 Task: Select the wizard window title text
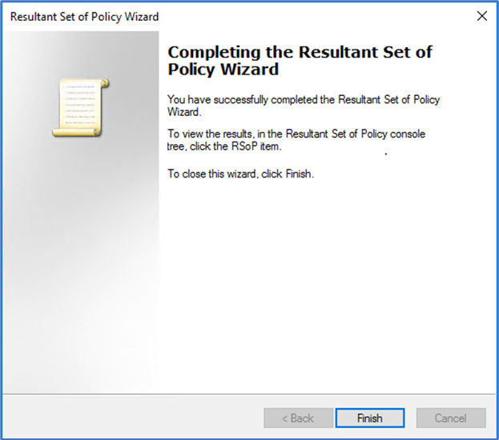84,16
